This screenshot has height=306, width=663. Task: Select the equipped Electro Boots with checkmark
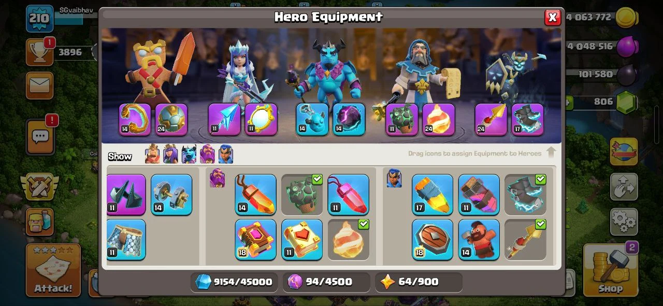point(525,195)
